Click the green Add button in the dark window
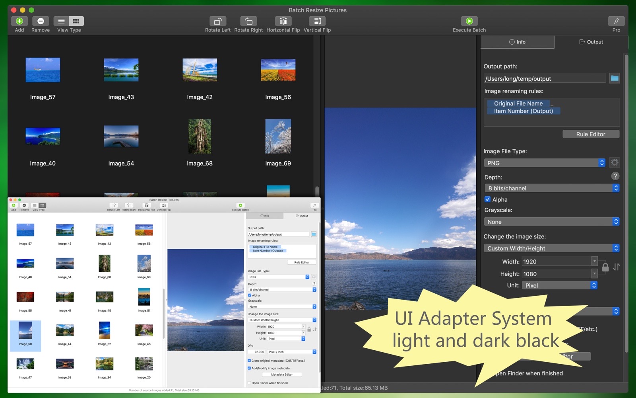 point(19,21)
